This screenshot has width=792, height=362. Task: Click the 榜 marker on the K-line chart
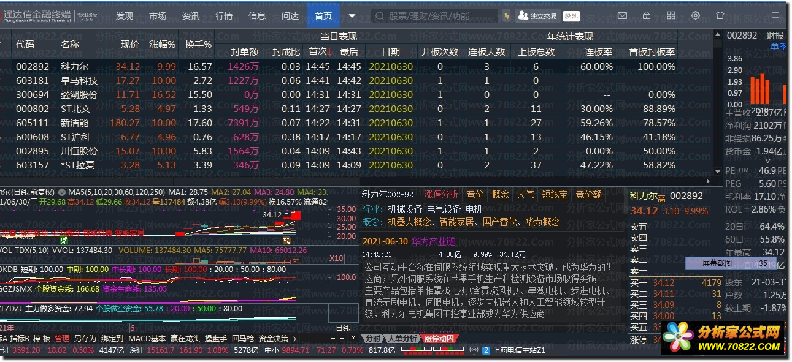tap(286, 240)
